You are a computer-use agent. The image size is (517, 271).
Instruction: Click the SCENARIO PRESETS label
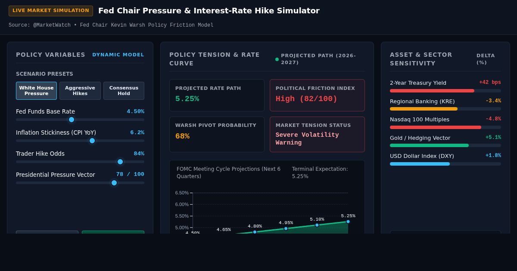(x=44, y=74)
